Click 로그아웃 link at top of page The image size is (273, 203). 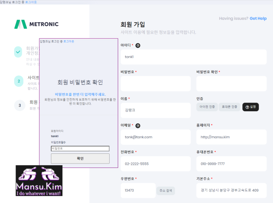pyautogui.click(x=32, y=2)
